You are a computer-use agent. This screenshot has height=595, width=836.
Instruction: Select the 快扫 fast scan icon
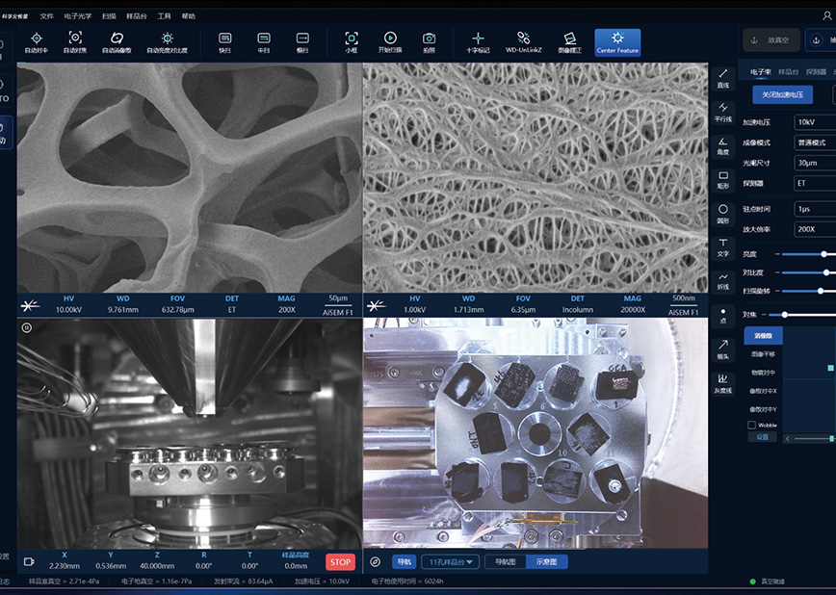coord(225,39)
